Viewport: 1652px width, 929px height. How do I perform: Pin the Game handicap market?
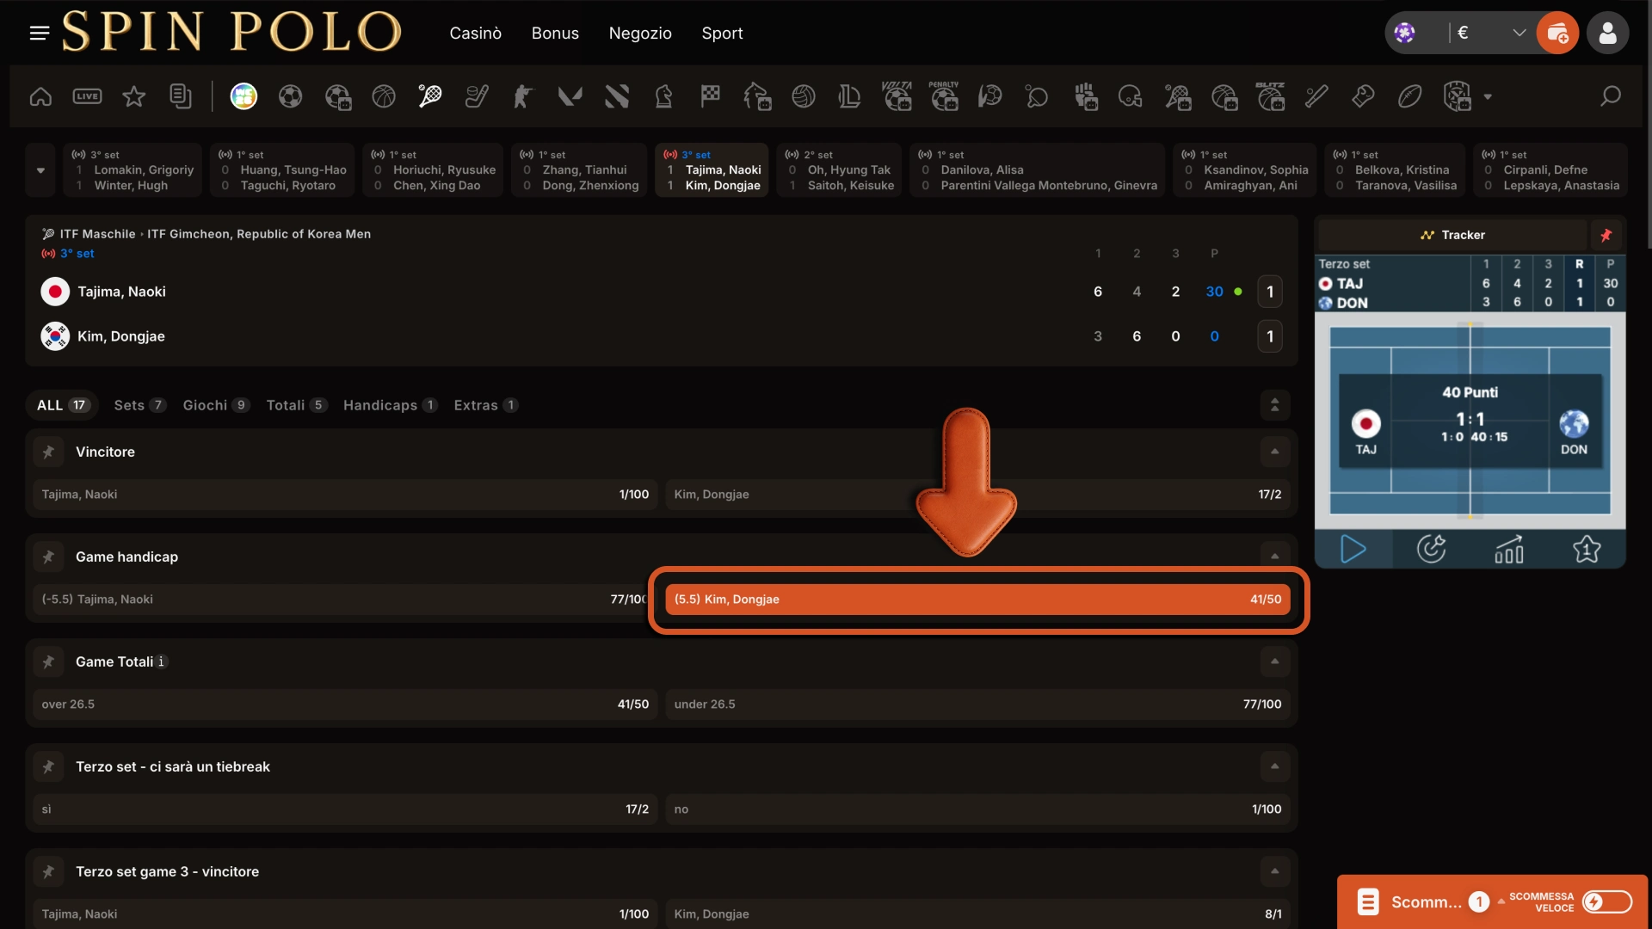tap(48, 557)
